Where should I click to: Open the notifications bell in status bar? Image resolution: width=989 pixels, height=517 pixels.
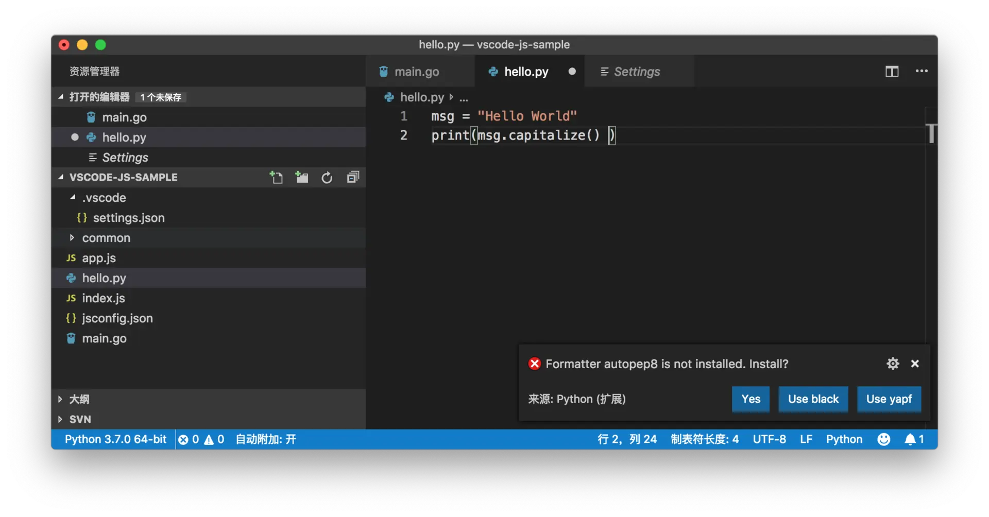pos(914,439)
